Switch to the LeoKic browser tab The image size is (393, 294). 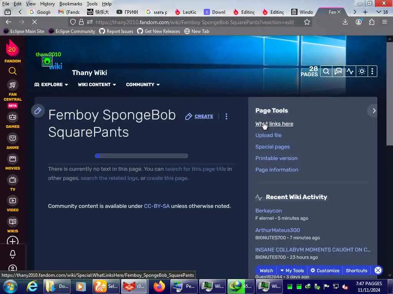coord(186,12)
